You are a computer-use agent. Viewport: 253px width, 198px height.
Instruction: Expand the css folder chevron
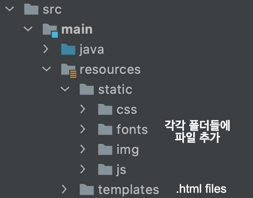click(x=83, y=109)
